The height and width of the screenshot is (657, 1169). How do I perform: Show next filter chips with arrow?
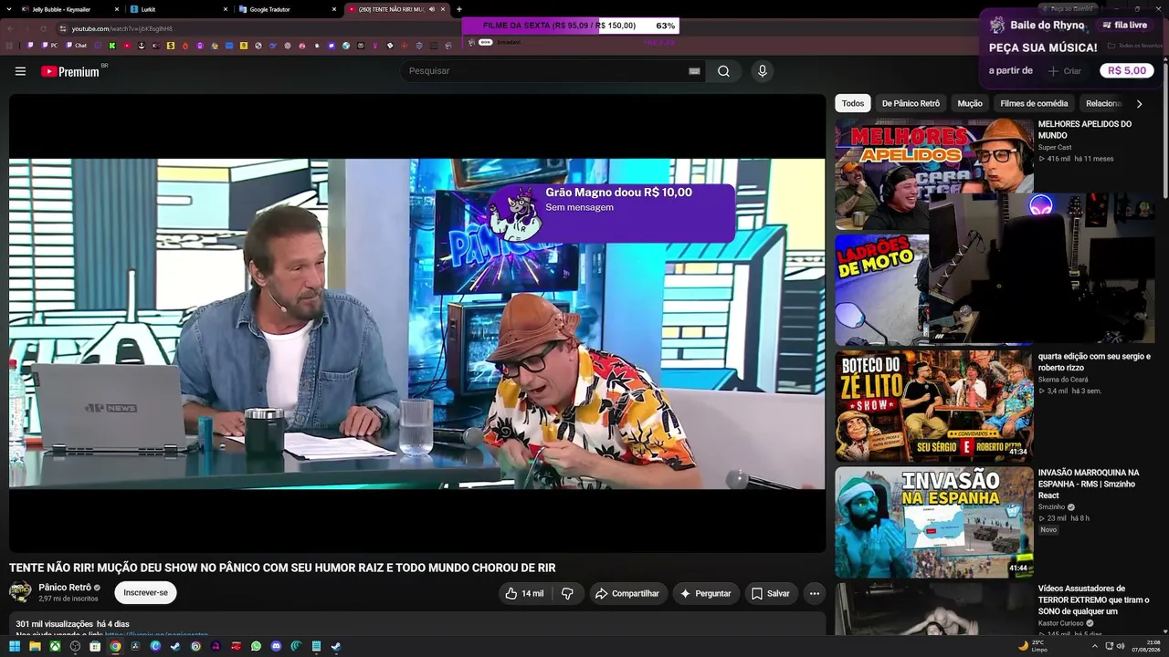[x=1139, y=104]
